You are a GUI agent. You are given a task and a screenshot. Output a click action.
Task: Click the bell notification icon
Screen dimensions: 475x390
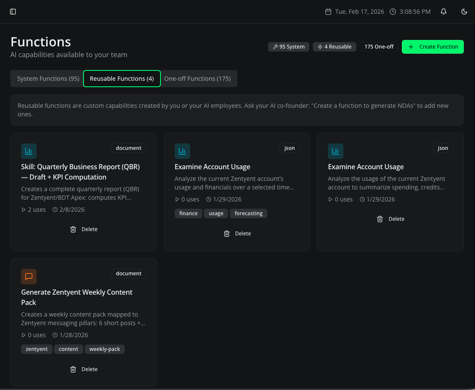(444, 12)
